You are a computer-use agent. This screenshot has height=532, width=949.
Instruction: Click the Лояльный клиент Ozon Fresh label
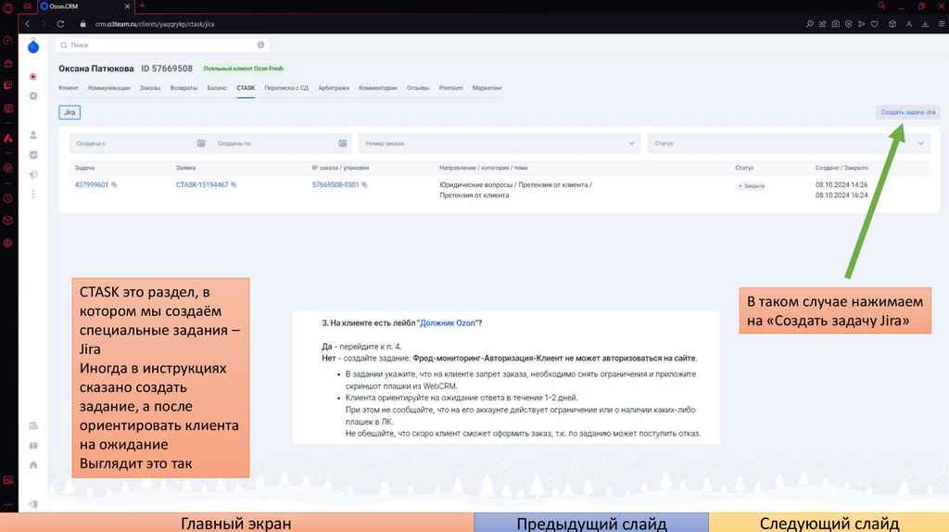point(244,69)
